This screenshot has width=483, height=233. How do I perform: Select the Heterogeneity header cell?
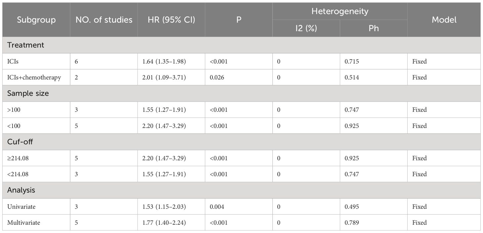click(x=340, y=11)
